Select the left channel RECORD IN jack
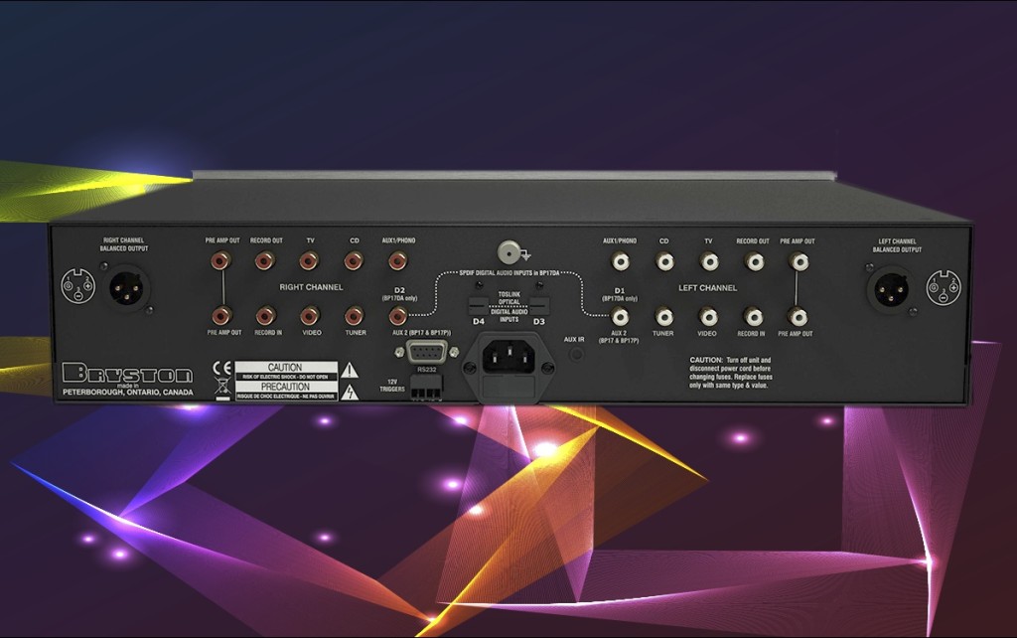The image size is (1017, 638). click(753, 316)
